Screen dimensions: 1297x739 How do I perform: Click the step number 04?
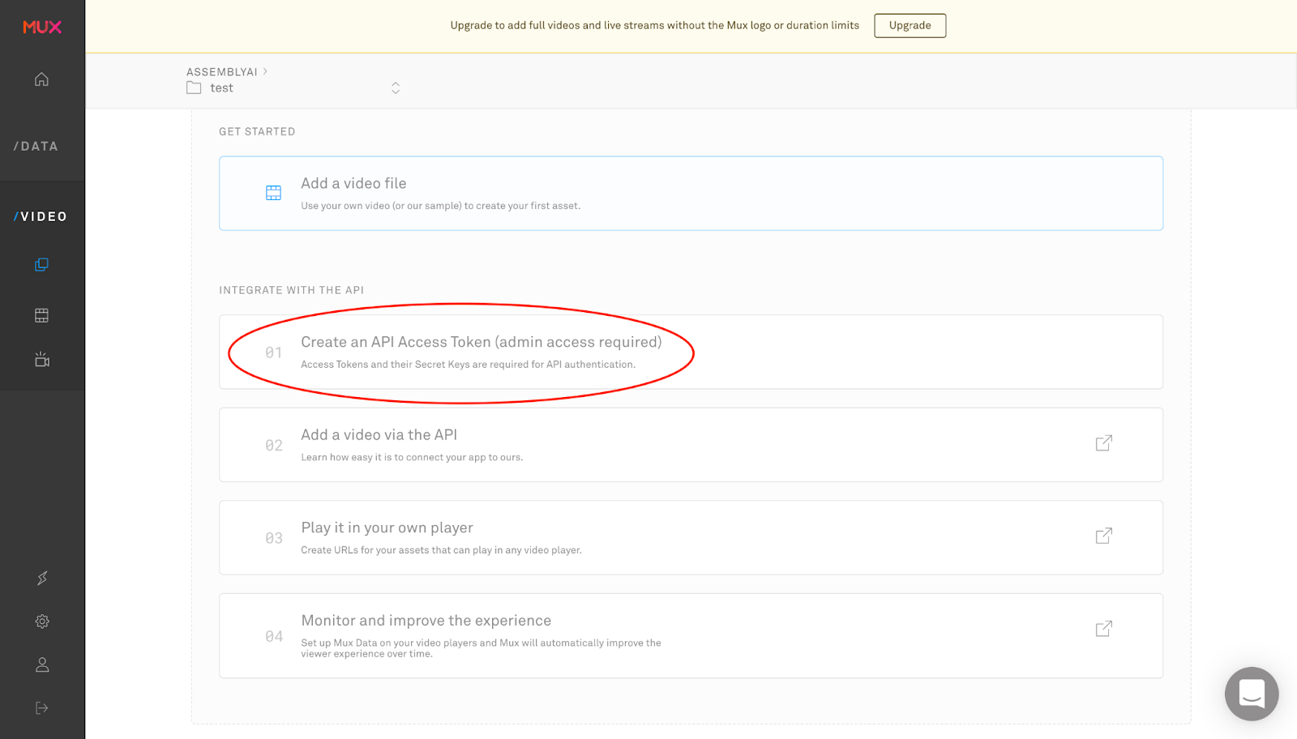(274, 637)
